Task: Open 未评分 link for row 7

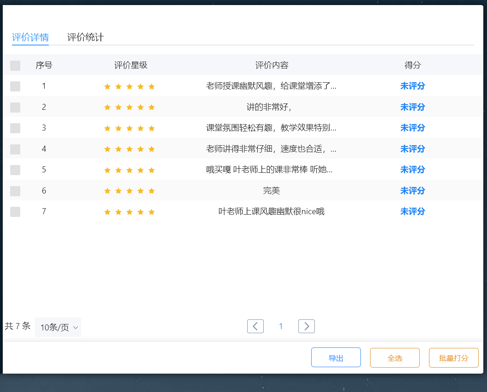Action: [412, 211]
